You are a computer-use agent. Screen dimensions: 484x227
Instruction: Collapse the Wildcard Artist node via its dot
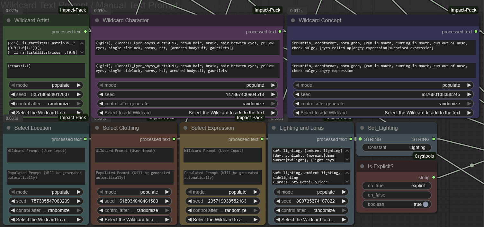tap(9, 20)
